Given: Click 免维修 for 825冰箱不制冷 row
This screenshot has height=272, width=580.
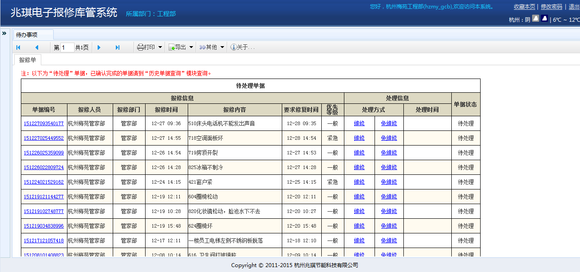Looking at the screenshot, I should [x=389, y=168].
